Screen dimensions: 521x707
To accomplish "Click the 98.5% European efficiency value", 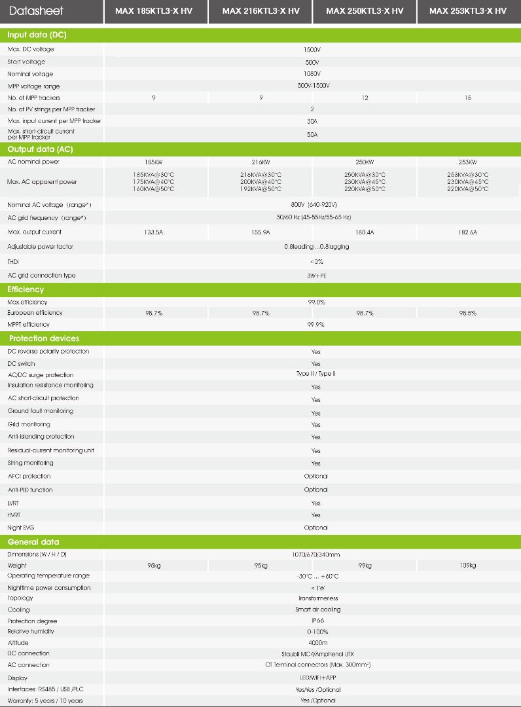I will (x=468, y=313).
